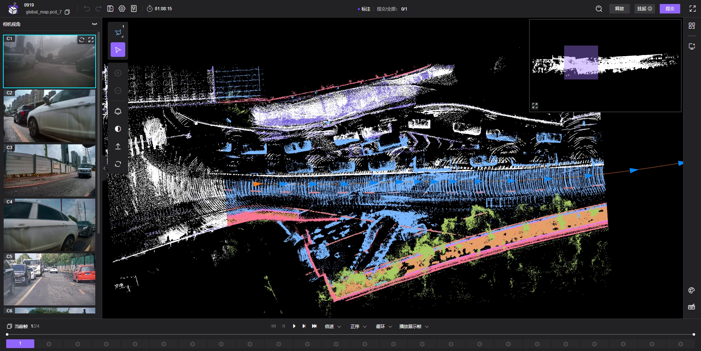The width and height of the screenshot is (701, 351).
Task: Expand the 播放展示帧 dropdown
Action: (414, 327)
